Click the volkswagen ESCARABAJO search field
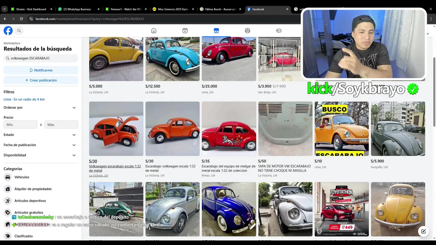This screenshot has width=436, height=245. (x=41, y=58)
